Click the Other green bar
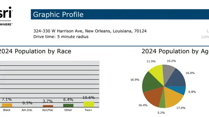This screenshot has height=117, width=209. click(68, 105)
